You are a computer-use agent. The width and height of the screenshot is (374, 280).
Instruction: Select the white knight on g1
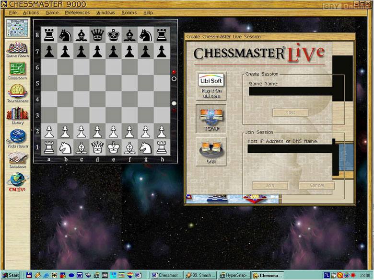point(146,147)
